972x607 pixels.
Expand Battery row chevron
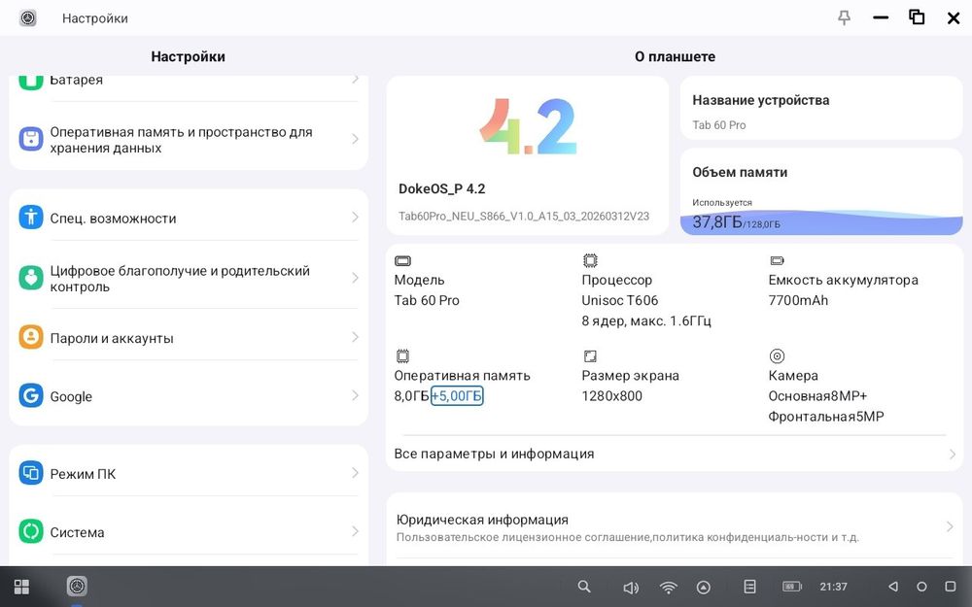click(355, 80)
